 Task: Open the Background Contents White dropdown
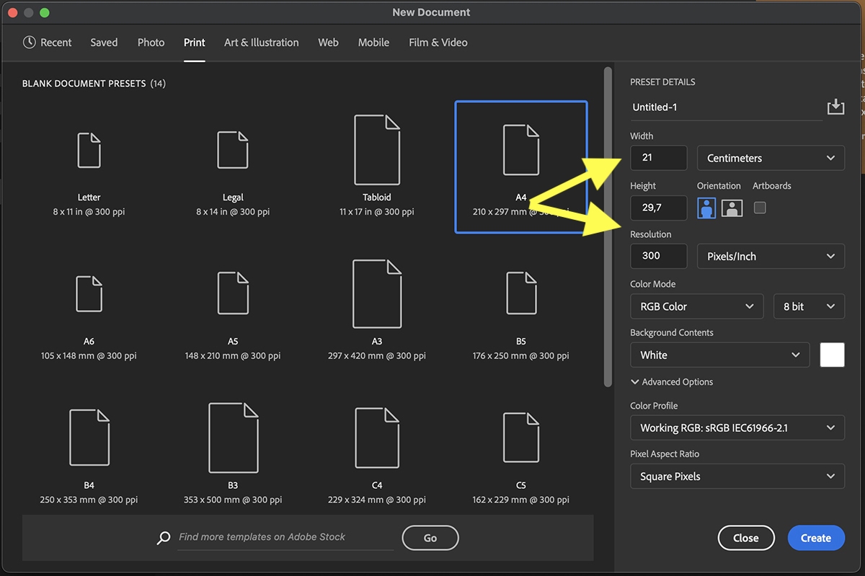pos(719,355)
